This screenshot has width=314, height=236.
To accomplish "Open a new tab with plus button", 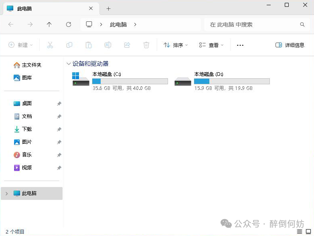I will pos(108,8).
